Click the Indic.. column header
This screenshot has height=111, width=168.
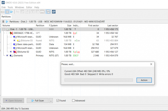coord(76,25)
